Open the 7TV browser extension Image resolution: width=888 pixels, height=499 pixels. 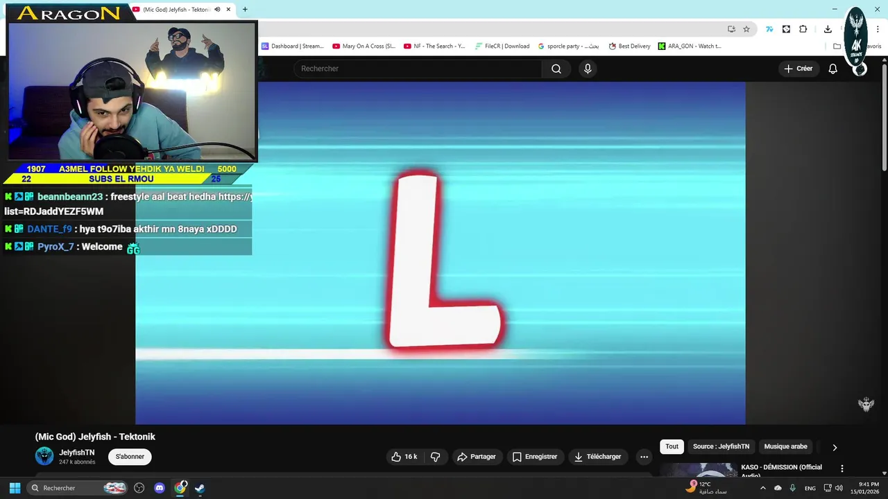point(769,29)
